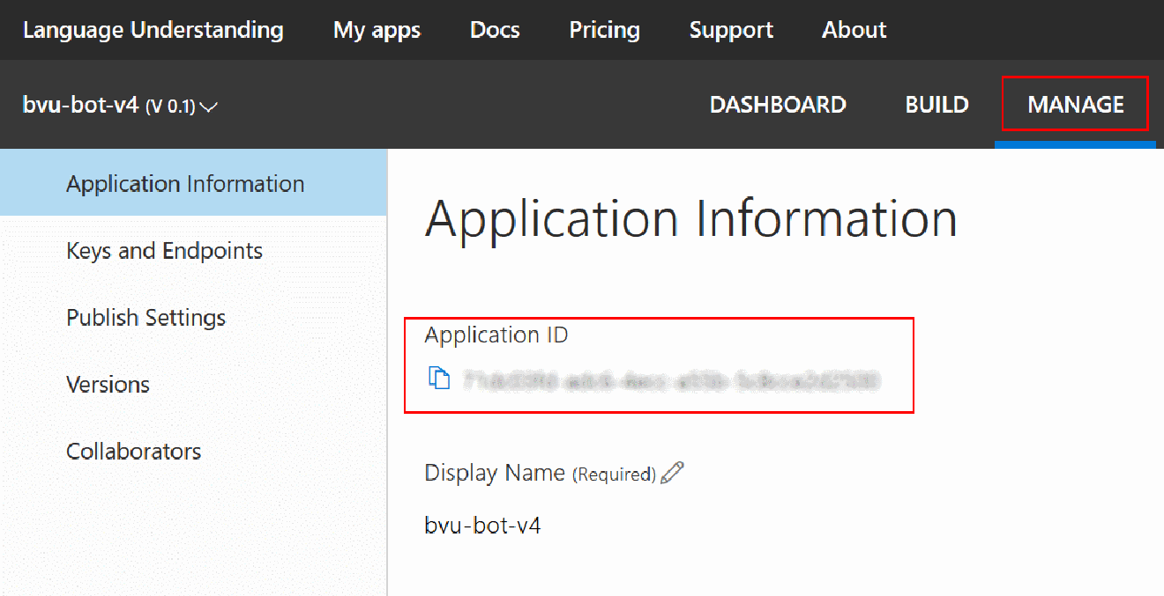View the Pricing page
This screenshot has height=596, width=1164.
pyautogui.click(x=604, y=29)
